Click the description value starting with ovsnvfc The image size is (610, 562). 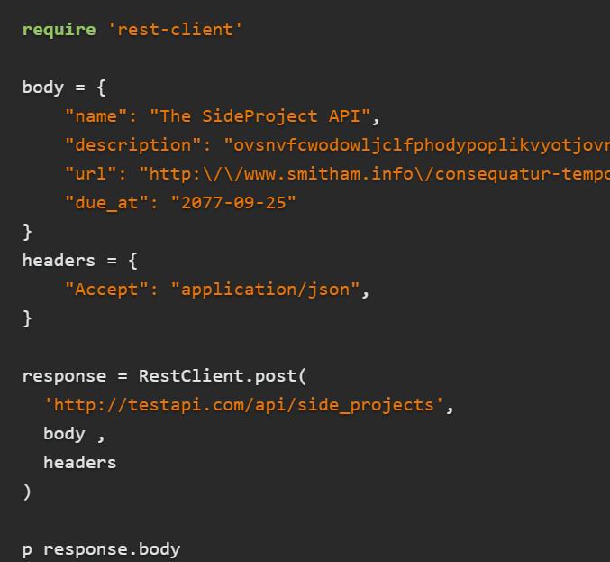(416, 145)
